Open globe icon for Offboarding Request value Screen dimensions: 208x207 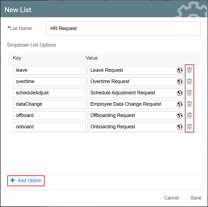pyautogui.click(x=180, y=115)
